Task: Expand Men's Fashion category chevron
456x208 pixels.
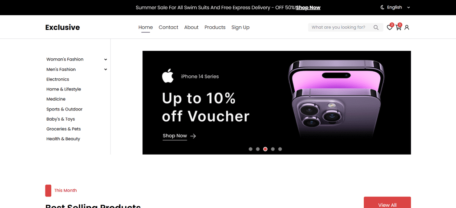Action: click(106, 69)
